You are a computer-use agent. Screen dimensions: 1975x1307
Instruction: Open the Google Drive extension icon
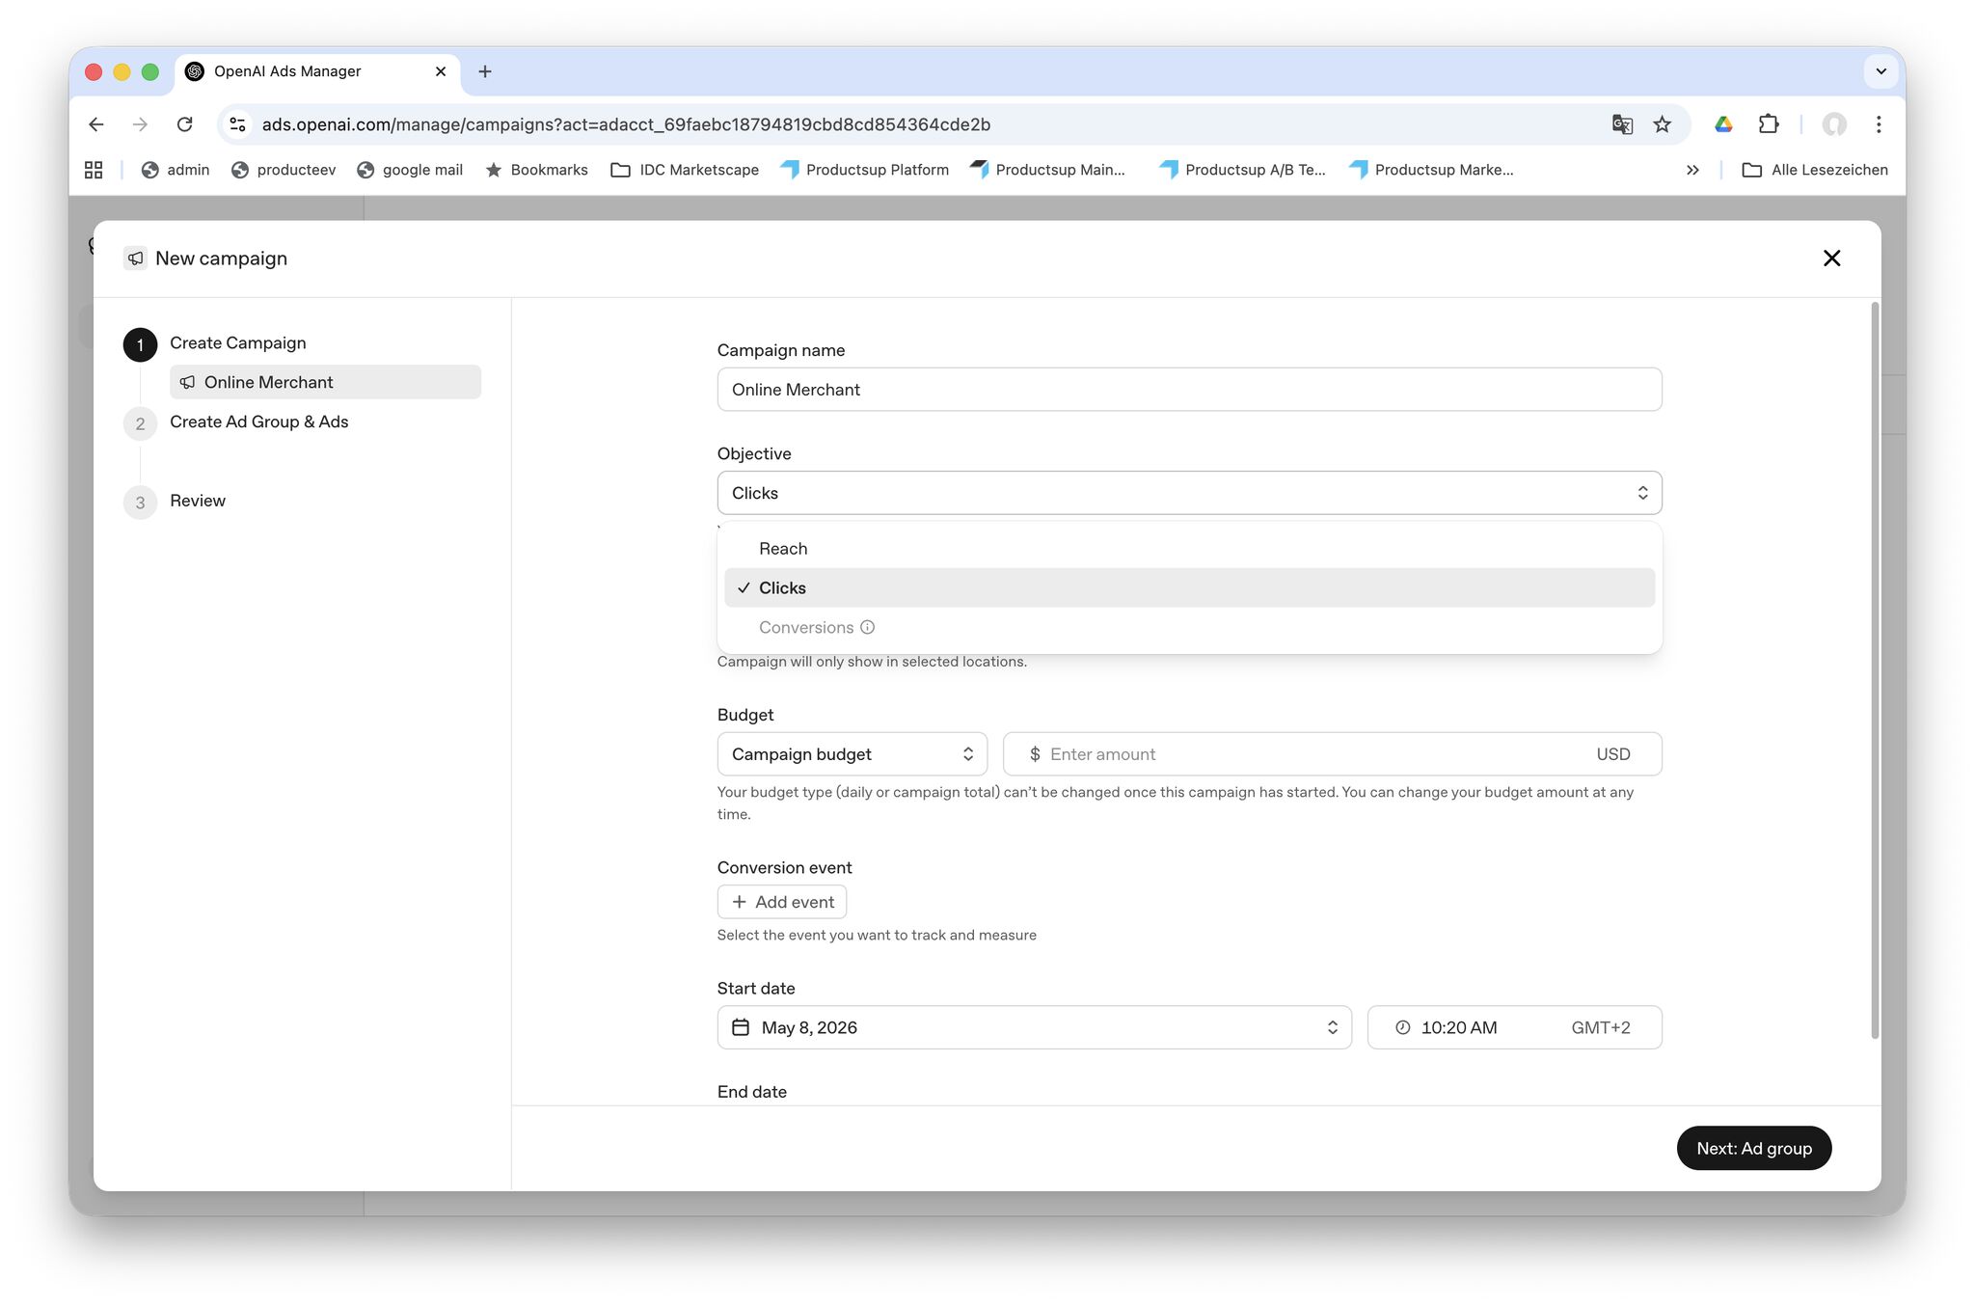click(x=1723, y=124)
